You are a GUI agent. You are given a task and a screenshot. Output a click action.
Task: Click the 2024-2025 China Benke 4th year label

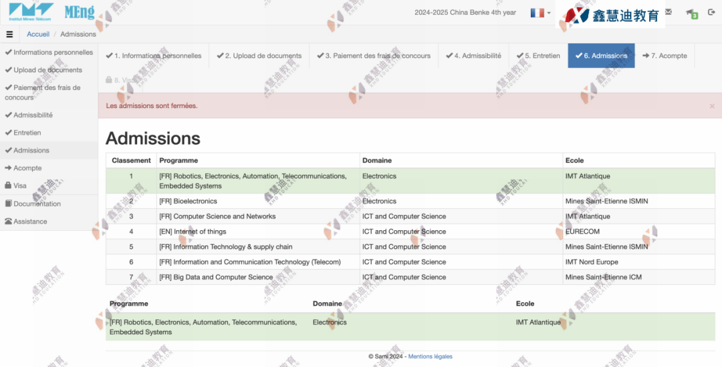pos(465,13)
